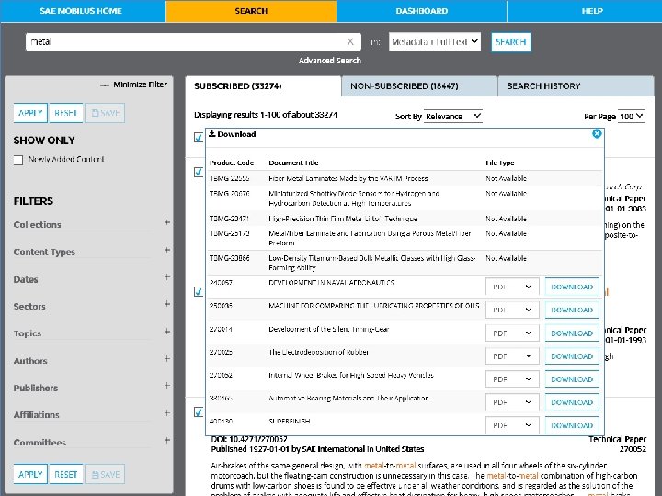Toggle the select-all results checkbox
Screen dimensions: 662x496
coord(199,137)
